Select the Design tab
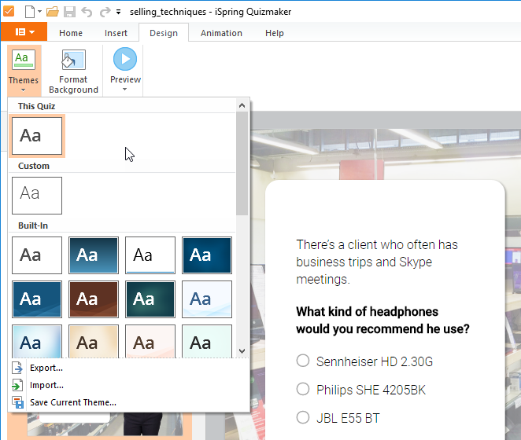The width and height of the screenshot is (521, 440). [164, 33]
